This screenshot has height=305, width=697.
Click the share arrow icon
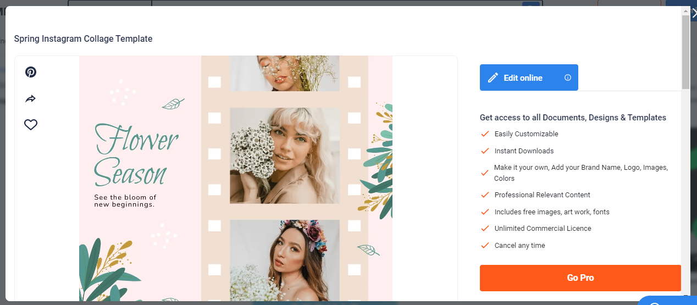pyautogui.click(x=31, y=99)
